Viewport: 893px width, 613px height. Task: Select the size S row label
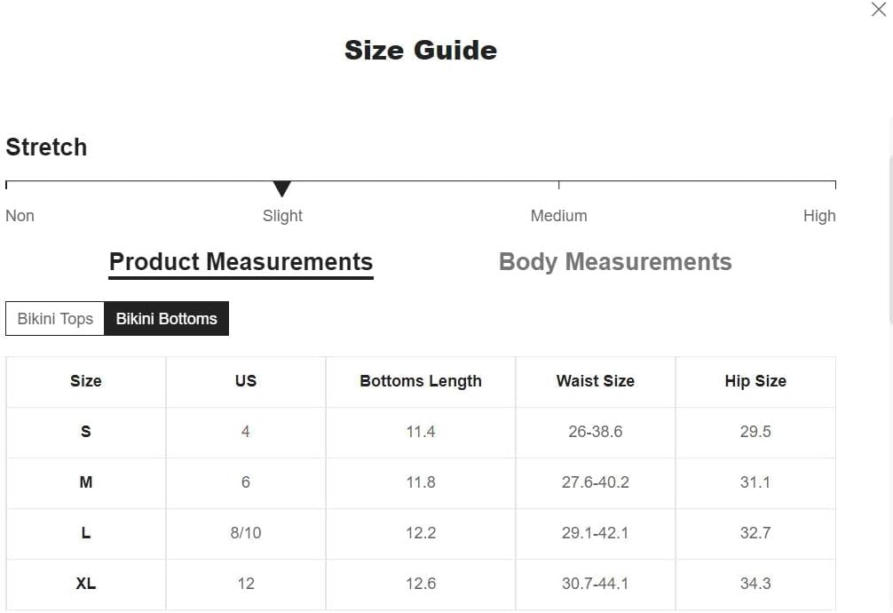86,432
